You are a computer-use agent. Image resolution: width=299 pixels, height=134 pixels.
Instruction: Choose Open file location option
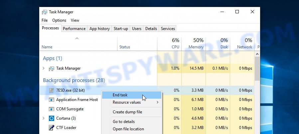[x=132, y=129]
